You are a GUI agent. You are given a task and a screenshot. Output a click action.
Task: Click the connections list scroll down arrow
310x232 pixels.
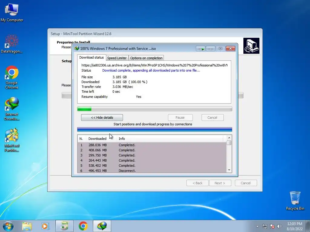pyautogui.click(x=229, y=170)
